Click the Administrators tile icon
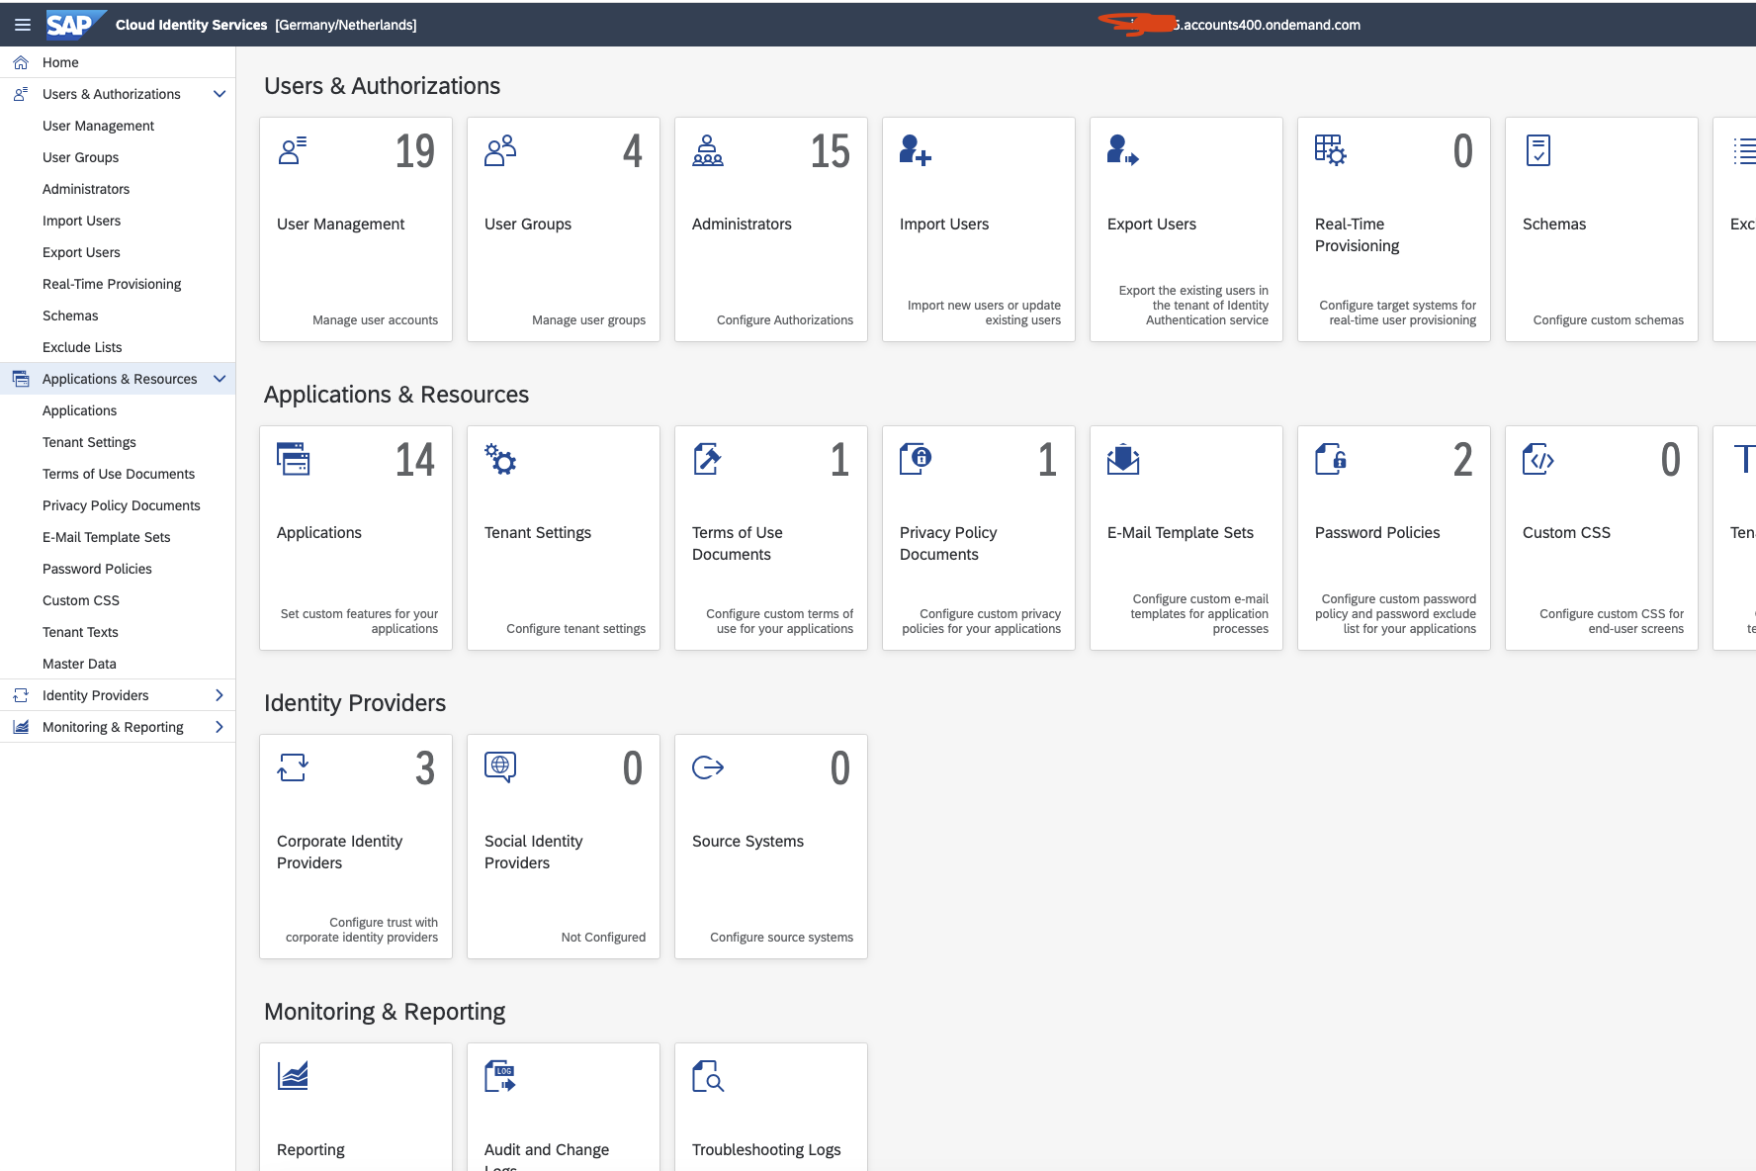 point(708,150)
